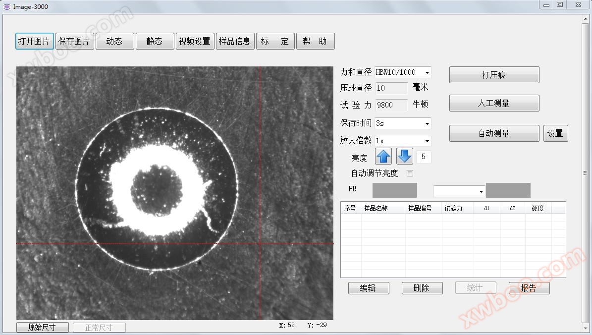592x335 pixels.
Task: Click the 打开图片 toolbar button
Action: (34, 41)
